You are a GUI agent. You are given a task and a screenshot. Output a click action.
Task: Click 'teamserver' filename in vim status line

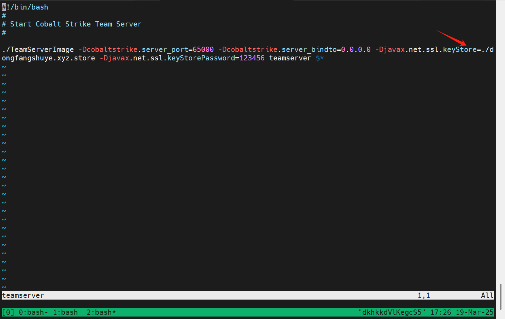[x=23, y=295]
